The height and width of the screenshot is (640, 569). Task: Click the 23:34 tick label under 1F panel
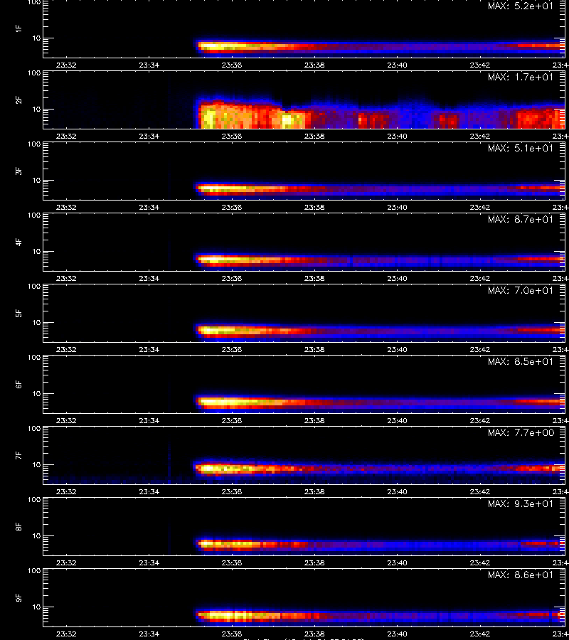coord(149,65)
